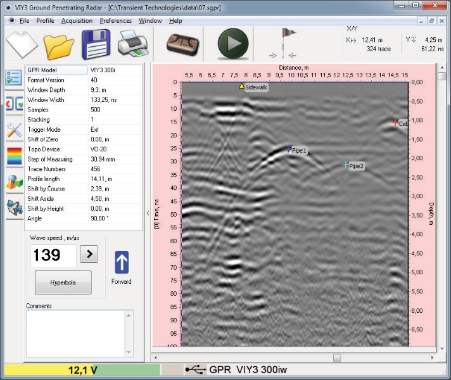
Task: Collapse left panel with the chevron splitter
Action: [x=148, y=213]
